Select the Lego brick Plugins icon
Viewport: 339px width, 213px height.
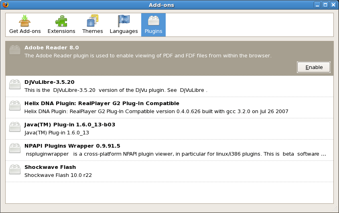(x=154, y=20)
